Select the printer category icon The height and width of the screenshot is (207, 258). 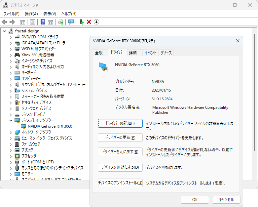pyautogui.click(x=17, y=150)
